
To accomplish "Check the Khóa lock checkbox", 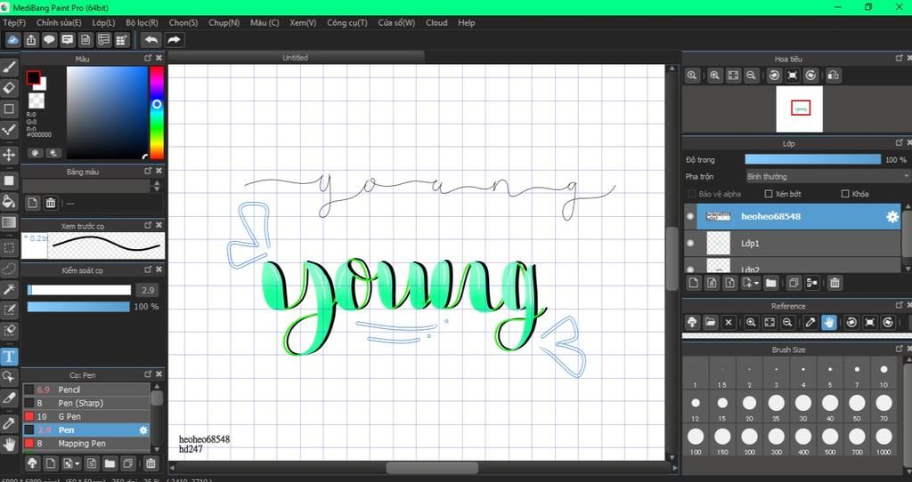I will pos(846,194).
